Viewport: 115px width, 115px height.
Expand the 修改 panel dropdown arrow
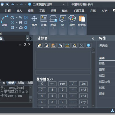(34, 28)
